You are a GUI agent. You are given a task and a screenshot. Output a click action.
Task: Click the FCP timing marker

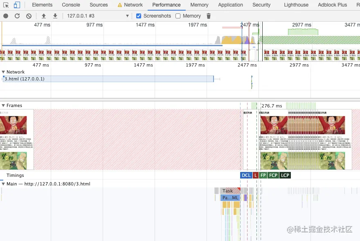pos(273,175)
